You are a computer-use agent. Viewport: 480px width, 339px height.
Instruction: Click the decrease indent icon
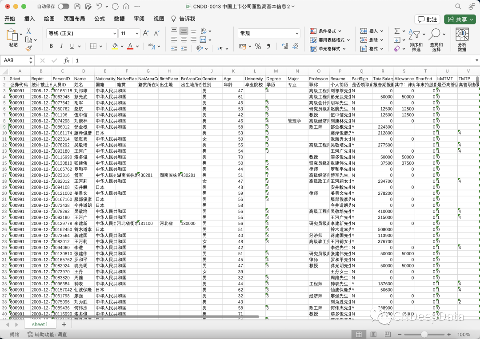click(x=174, y=48)
